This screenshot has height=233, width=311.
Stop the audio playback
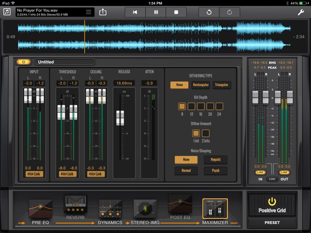[176, 12]
